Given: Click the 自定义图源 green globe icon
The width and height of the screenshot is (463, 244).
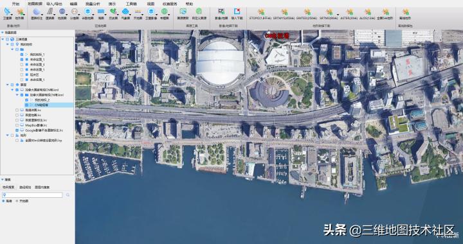Looking at the screenshot, I should click(x=199, y=12).
